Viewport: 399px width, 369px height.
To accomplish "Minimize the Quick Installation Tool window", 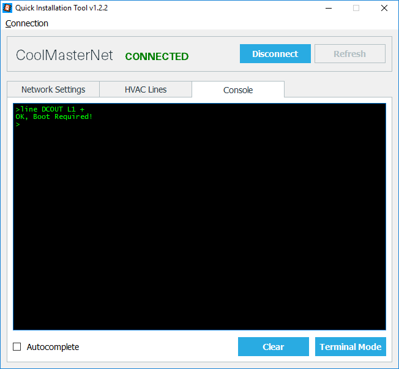I will 327,8.
